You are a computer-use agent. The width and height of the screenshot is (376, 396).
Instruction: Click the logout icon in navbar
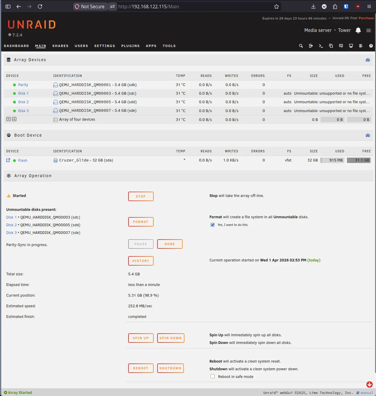(x=311, y=46)
